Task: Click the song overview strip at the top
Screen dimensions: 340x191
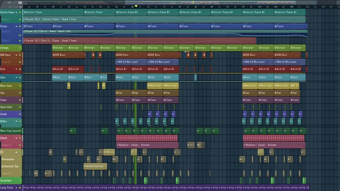Action: tap(170, 3)
